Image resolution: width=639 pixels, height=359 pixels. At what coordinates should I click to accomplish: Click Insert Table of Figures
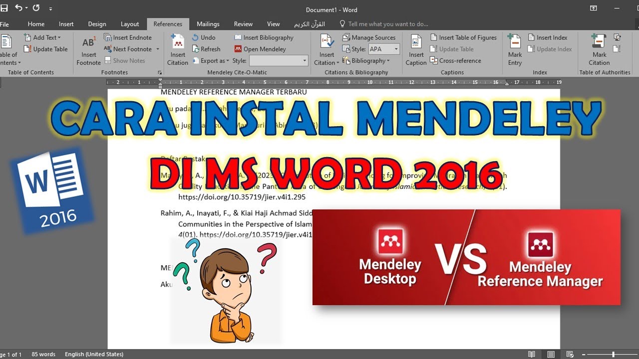tap(463, 37)
